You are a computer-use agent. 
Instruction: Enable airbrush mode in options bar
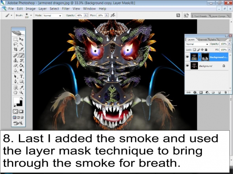point(113,15)
